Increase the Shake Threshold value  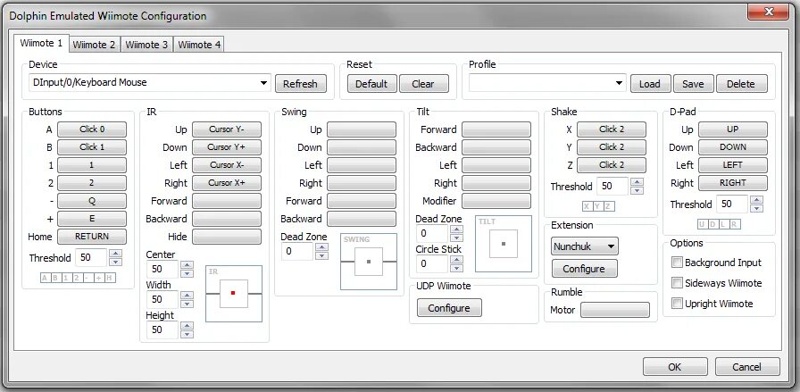click(x=637, y=181)
